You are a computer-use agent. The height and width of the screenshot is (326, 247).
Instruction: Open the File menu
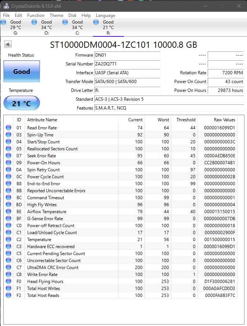(6, 15)
